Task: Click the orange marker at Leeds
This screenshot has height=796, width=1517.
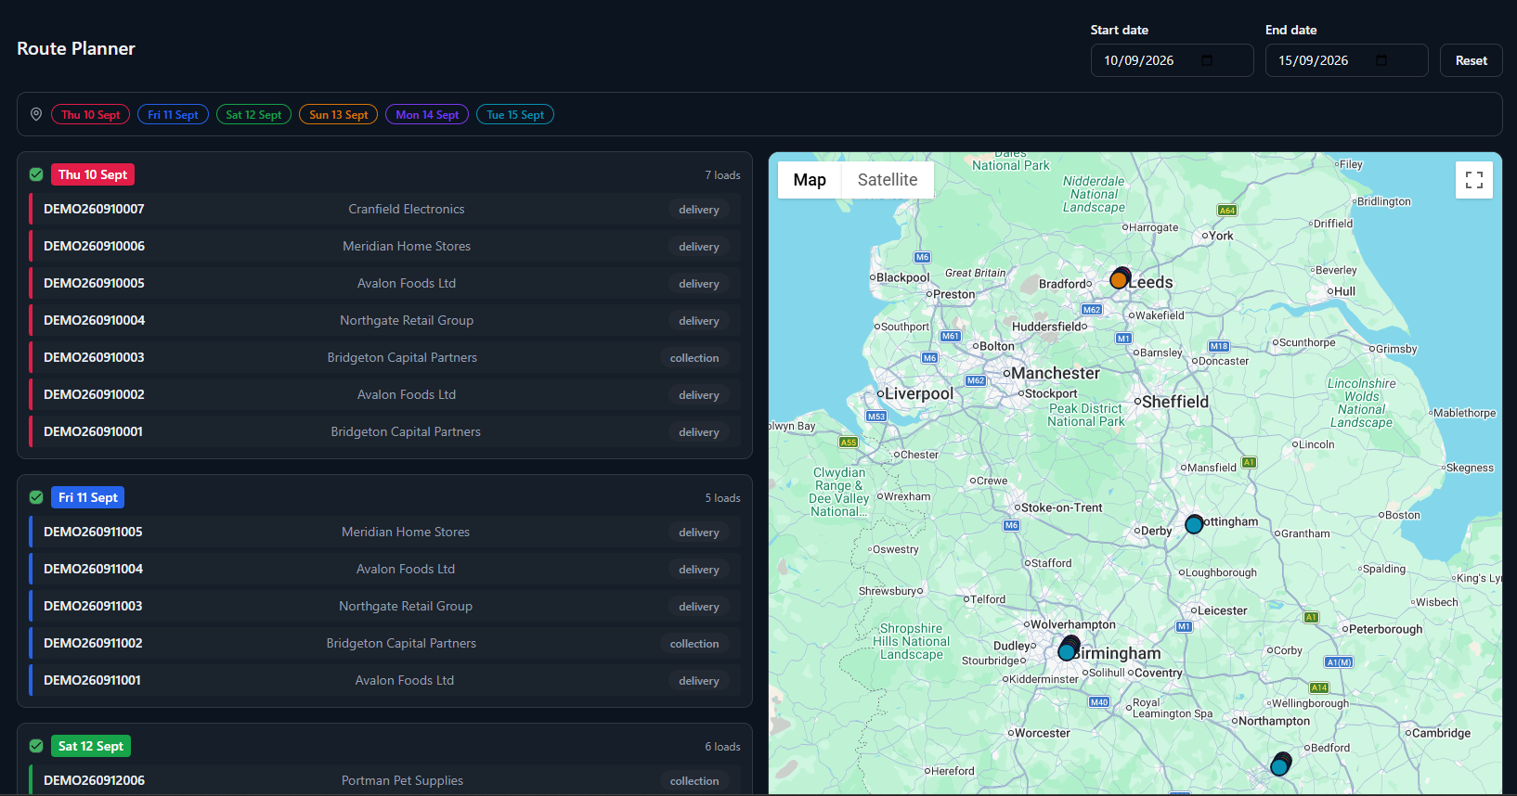Action: 1119,279
